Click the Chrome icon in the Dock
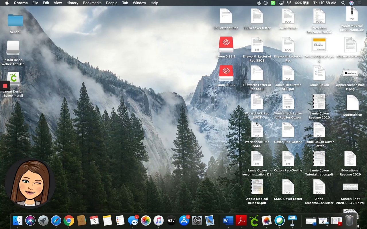Screen dimensions: 367x229 (69, 220)
